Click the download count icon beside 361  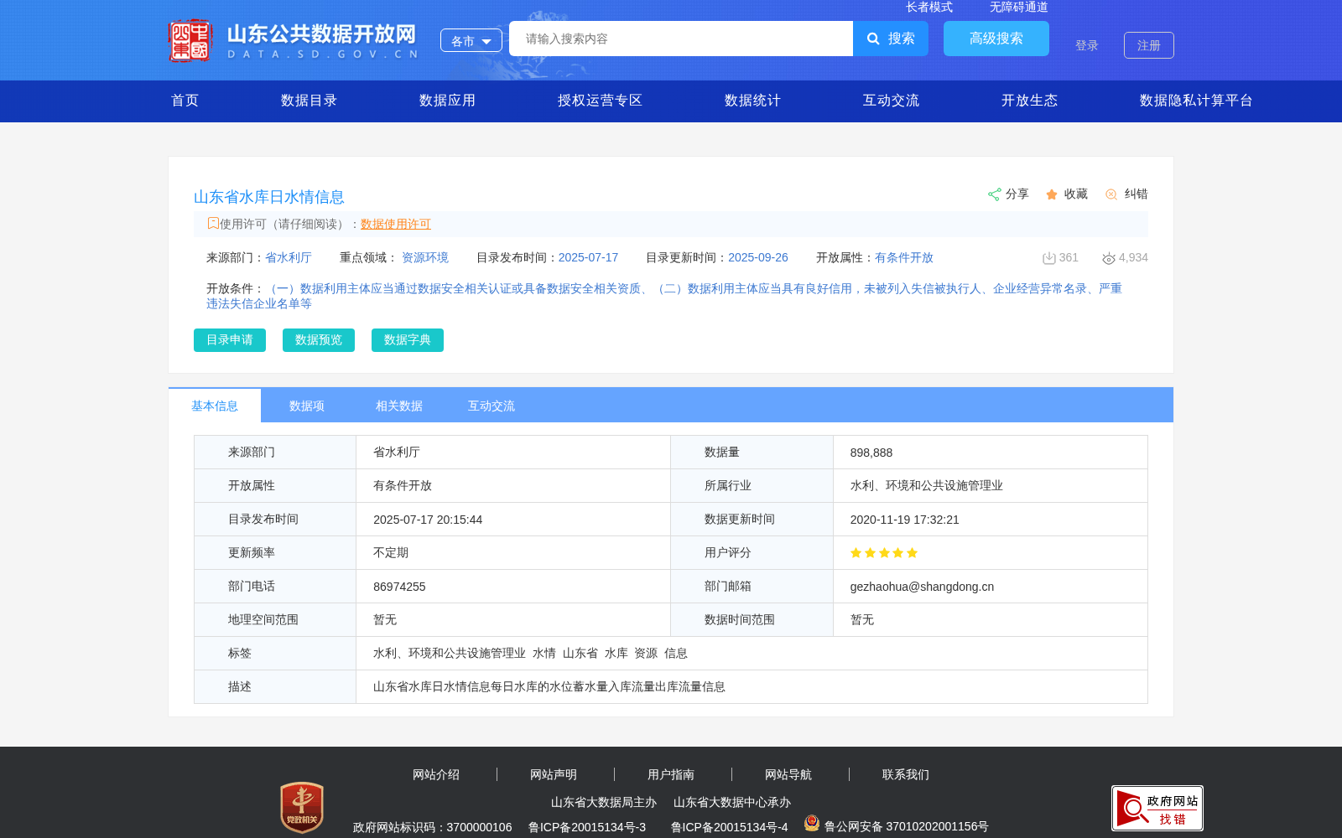(1048, 258)
